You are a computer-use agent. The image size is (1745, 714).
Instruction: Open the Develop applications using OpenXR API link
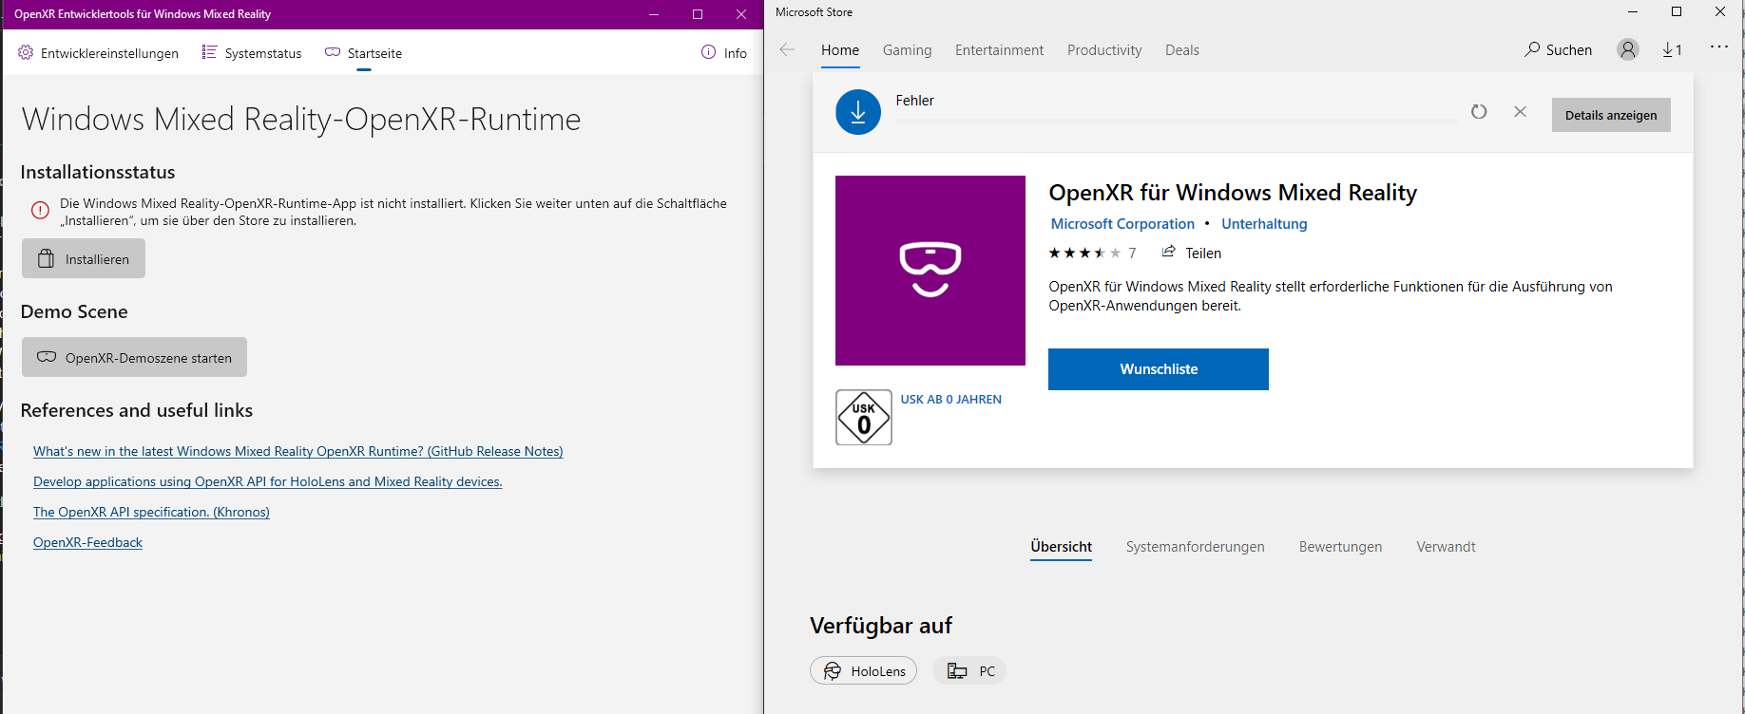(x=268, y=481)
